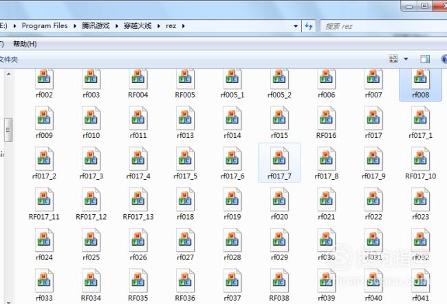The image size is (447, 304).
Task: Select the rf005_1 file icon
Action: coord(232,79)
